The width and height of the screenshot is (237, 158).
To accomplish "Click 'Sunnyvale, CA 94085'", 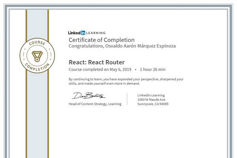I will click(153, 104).
